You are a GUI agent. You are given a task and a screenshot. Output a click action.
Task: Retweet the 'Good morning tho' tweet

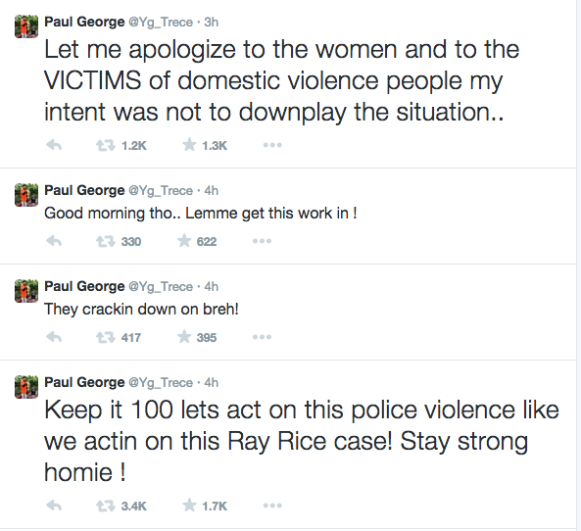106,242
